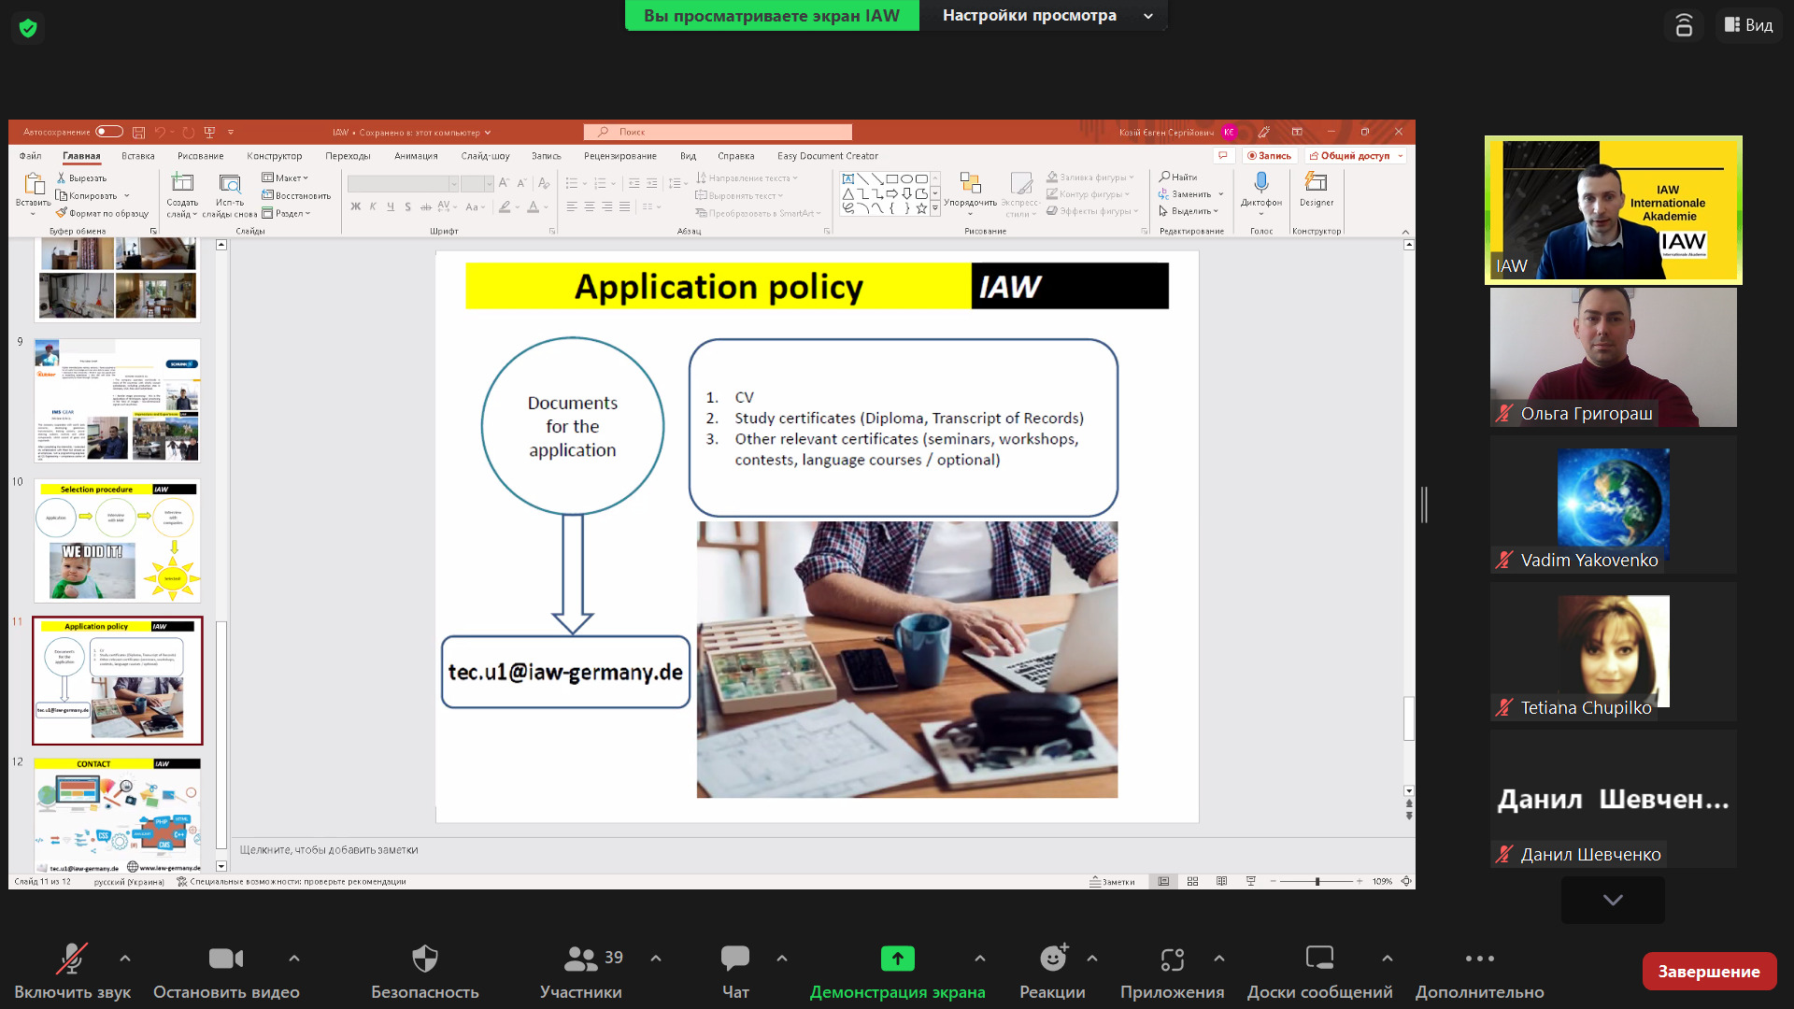
Task: Click the Восстановить reset button
Action: pos(296,195)
